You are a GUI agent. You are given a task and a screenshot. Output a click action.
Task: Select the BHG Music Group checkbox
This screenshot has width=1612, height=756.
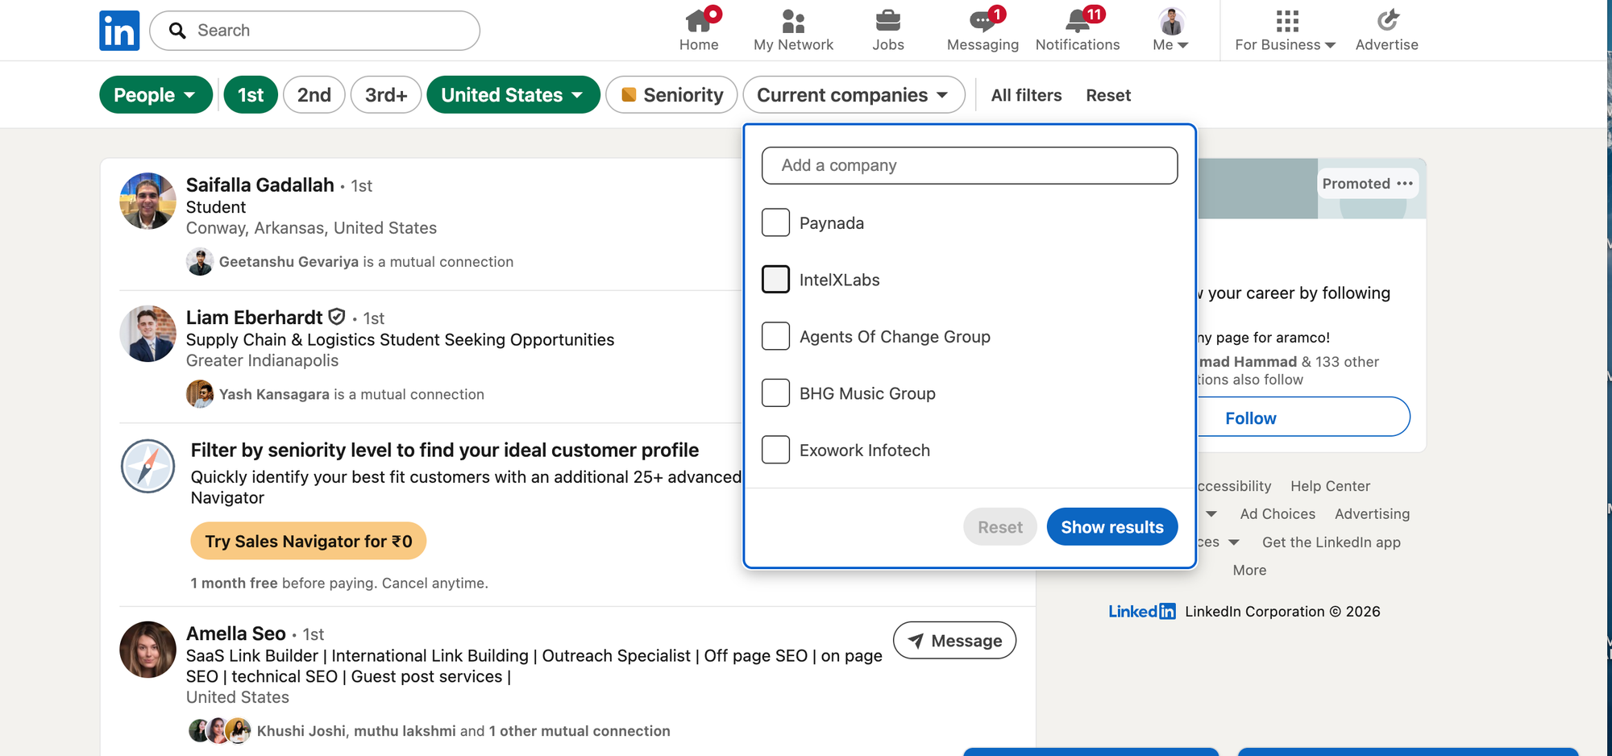tap(775, 393)
